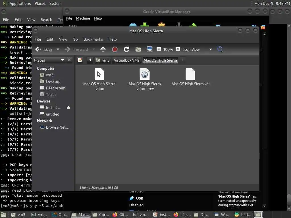This screenshot has width=291, height=218.
Task: Select the Mac OS High Sierra.vbox-prev file
Action: tap(145, 79)
